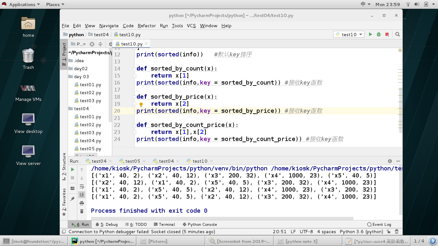The height and width of the screenshot is (246, 438).
Task: Click the Stop icon in Run panel
Action: [x=73, y=178]
